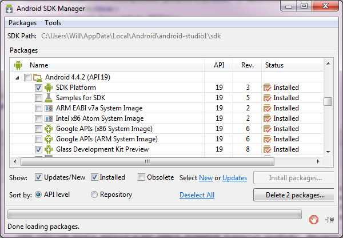Collapse the Android 4.4.2 (API 19) group

18,77
